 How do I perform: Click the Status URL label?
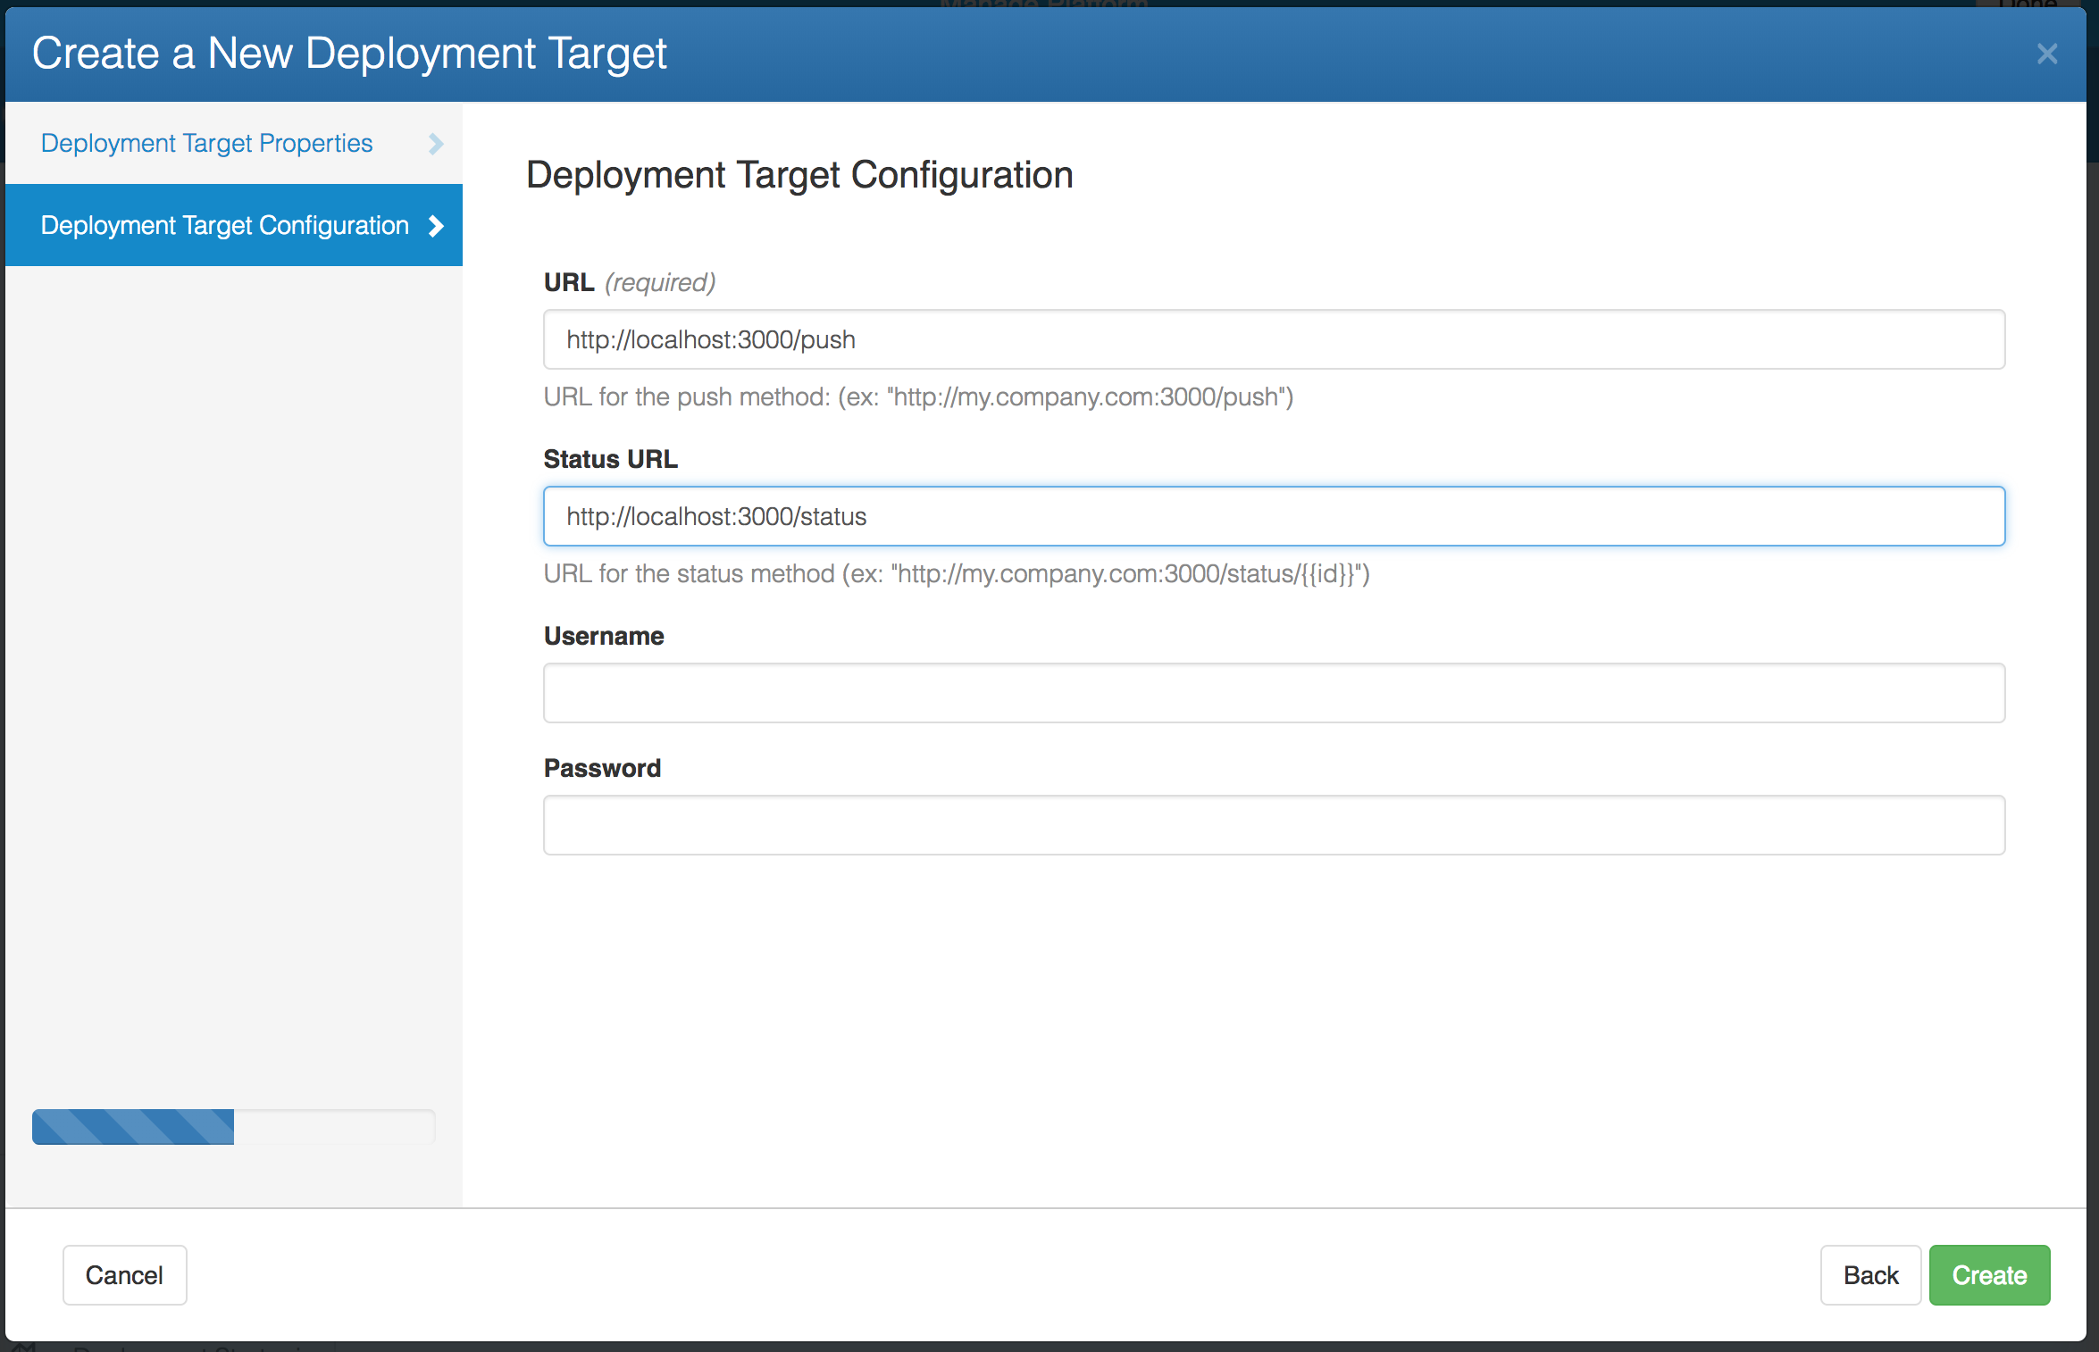click(x=610, y=459)
